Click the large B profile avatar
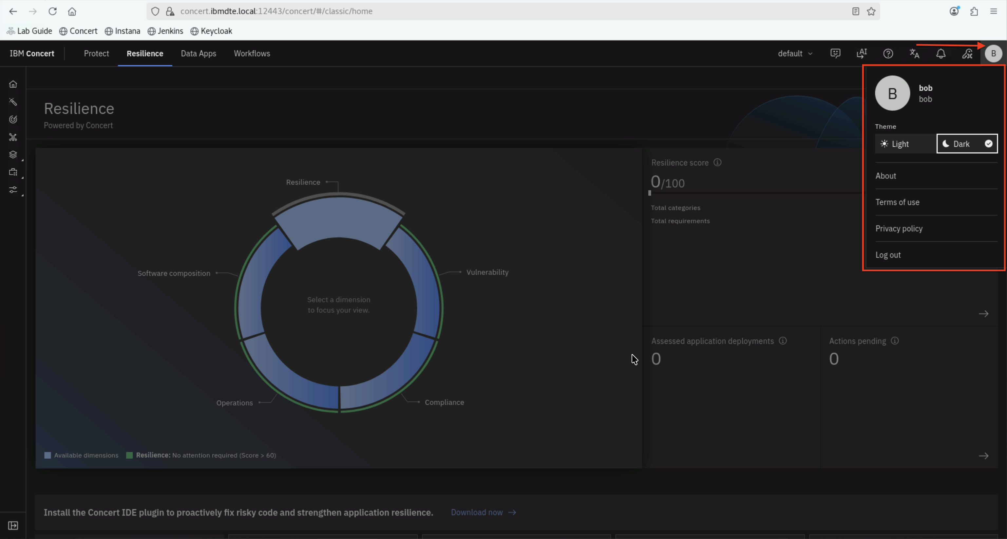The width and height of the screenshot is (1007, 539). click(892, 93)
